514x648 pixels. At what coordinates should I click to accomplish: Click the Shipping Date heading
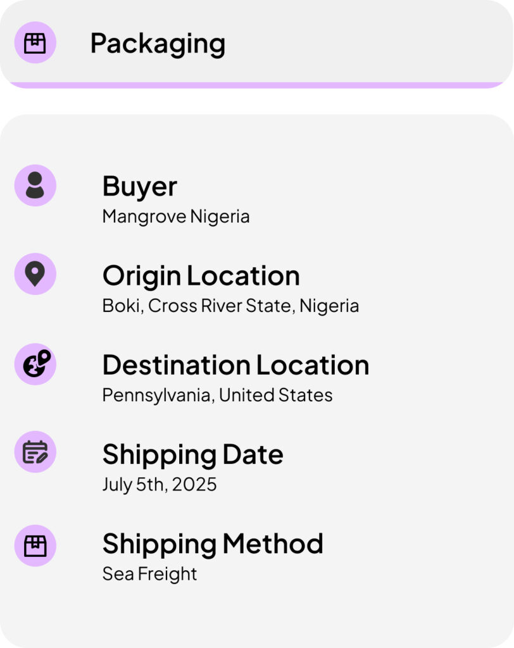coord(193,455)
